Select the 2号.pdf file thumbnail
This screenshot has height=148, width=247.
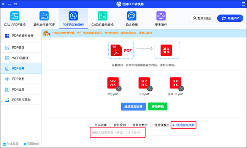(113, 83)
